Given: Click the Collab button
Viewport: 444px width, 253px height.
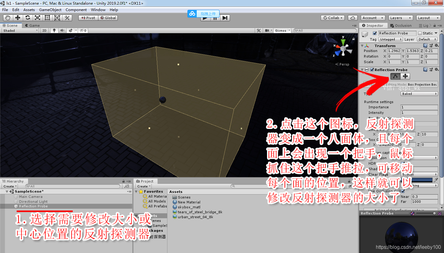Looking at the screenshot, I should coord(333,18).
